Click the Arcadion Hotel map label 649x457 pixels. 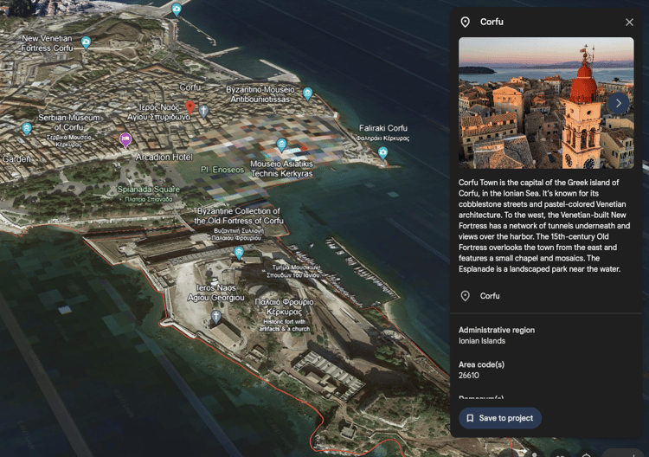point(164,158)
